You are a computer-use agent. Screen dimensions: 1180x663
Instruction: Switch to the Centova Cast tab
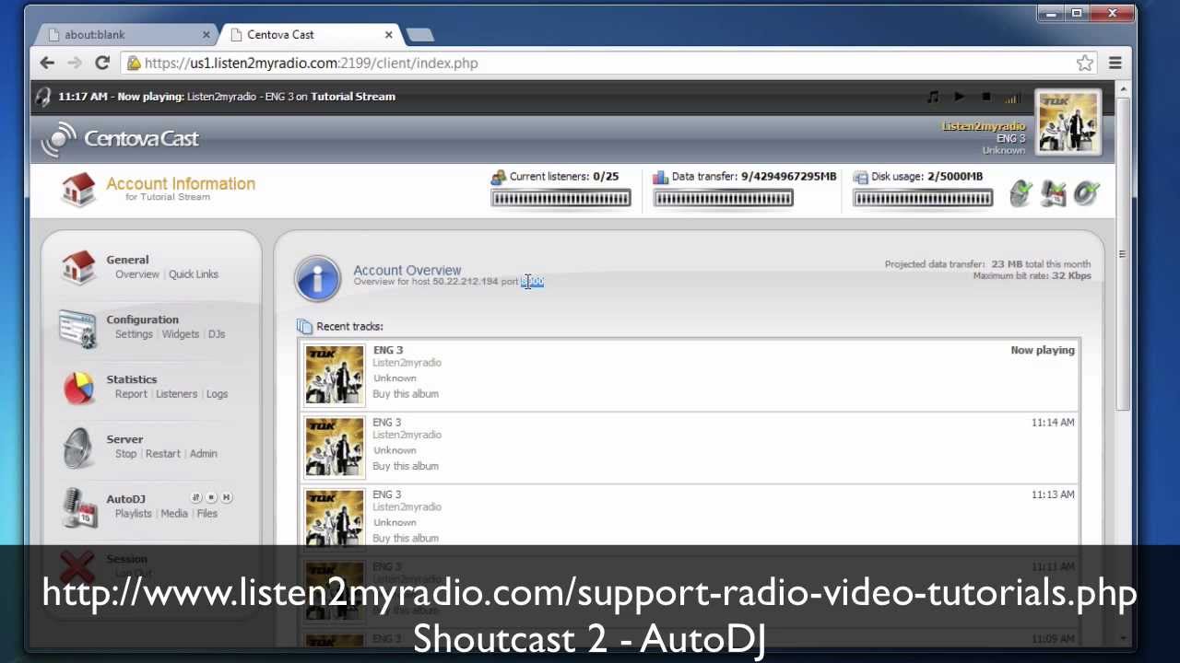click(x=312, y=35)
